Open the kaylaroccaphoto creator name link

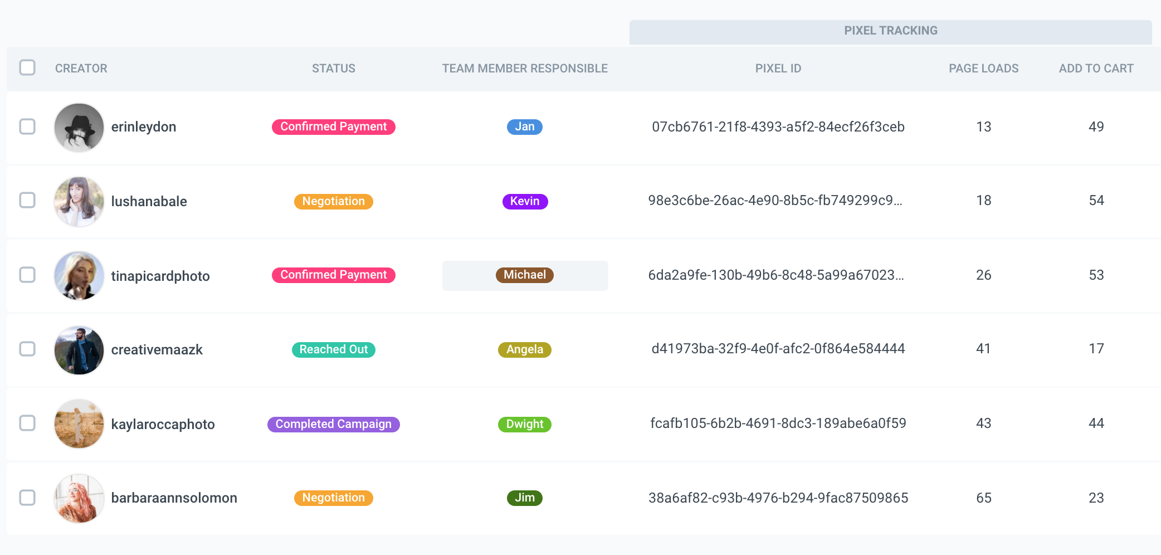(x=163, y=425)
